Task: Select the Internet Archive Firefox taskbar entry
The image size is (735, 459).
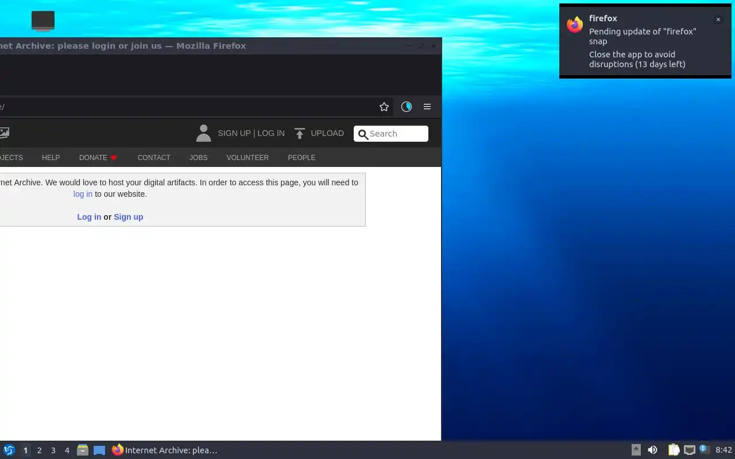Action: click(x=165, y=450)
